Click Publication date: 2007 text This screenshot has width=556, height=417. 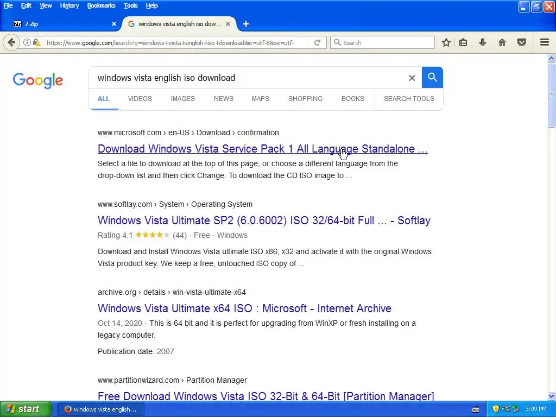(x=136, y=351)
